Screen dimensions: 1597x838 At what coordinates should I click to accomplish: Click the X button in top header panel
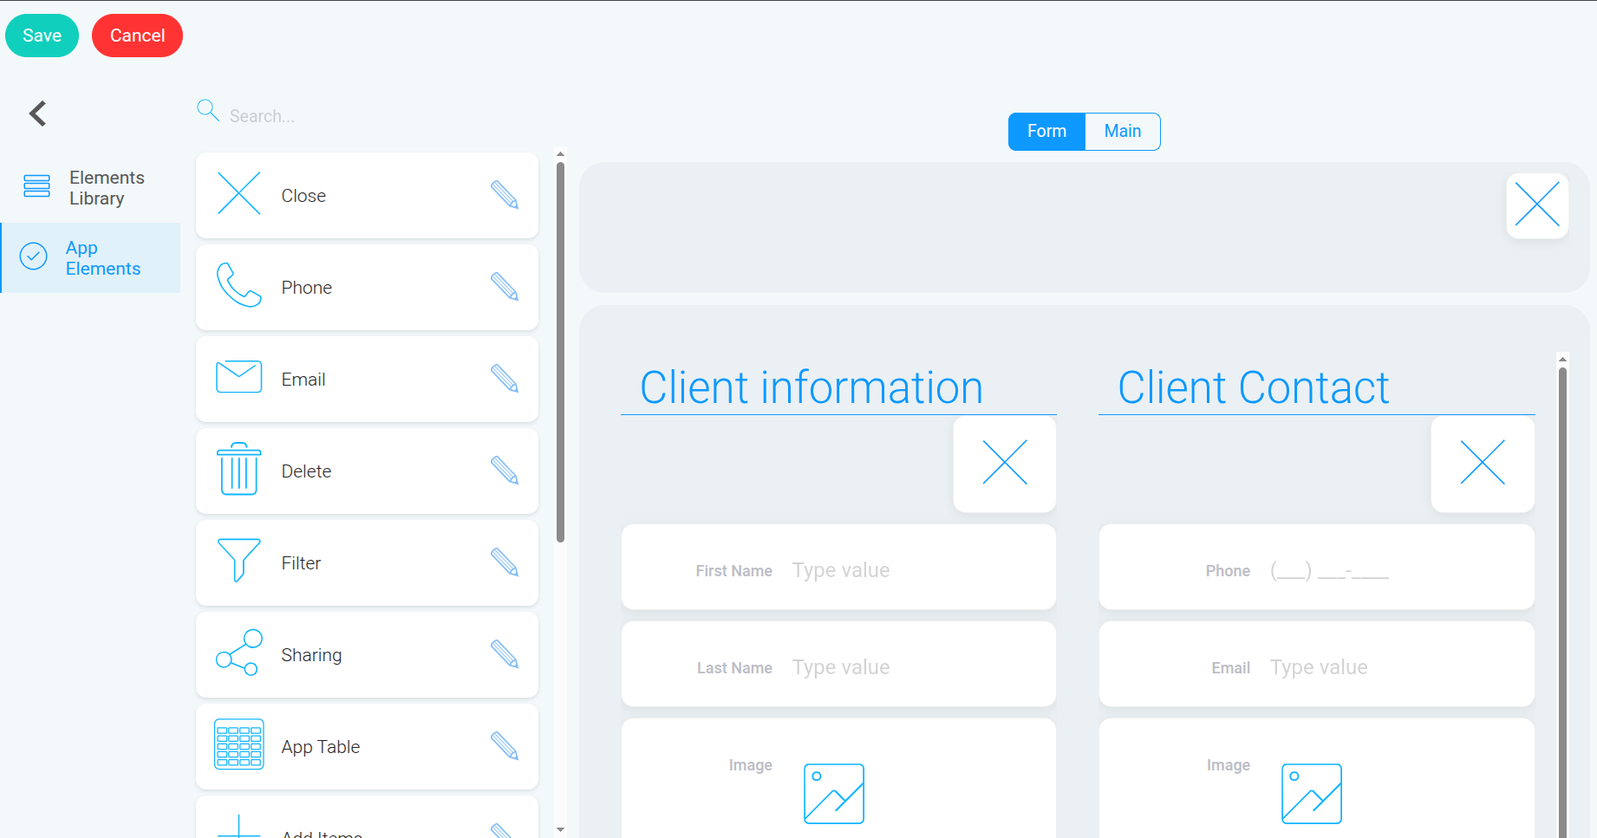pyautogui.click(x=1537, y=206)
